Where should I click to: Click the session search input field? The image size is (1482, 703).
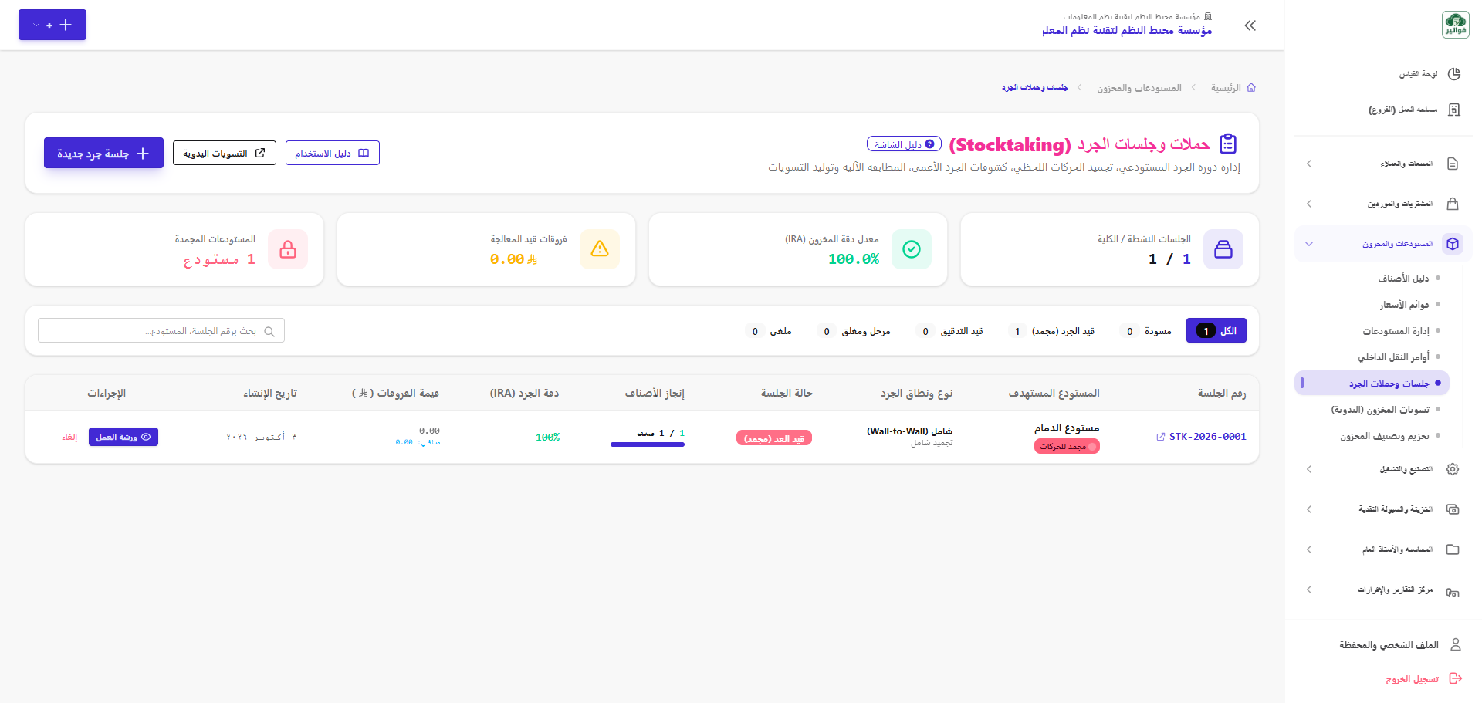(161, 330)
